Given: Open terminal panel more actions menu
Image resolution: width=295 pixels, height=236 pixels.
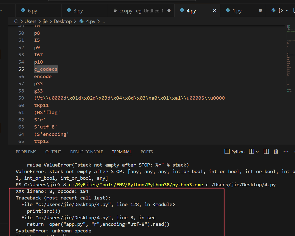Looking at the screenshot, I should coord(286,152).
